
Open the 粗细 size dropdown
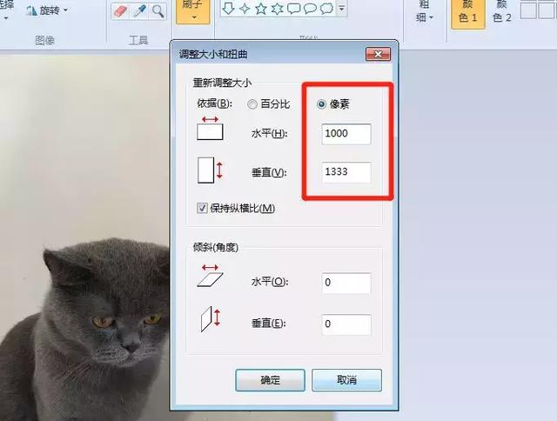pyautogui.click(x=424, y=11)
